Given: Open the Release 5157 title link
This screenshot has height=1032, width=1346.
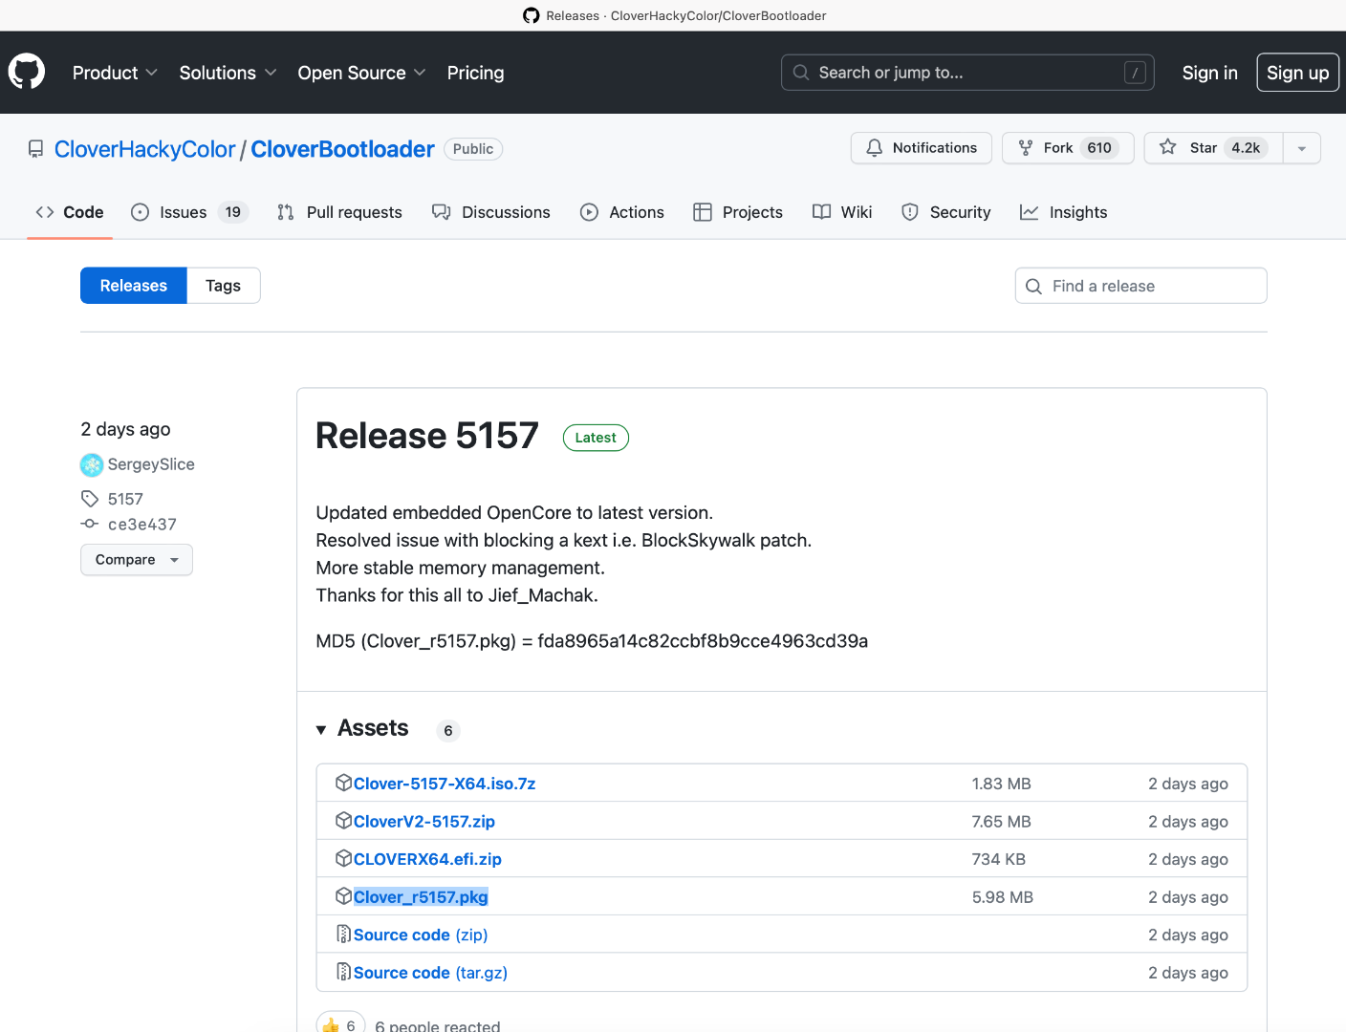Looking at the screenshot, I should 427,436.
